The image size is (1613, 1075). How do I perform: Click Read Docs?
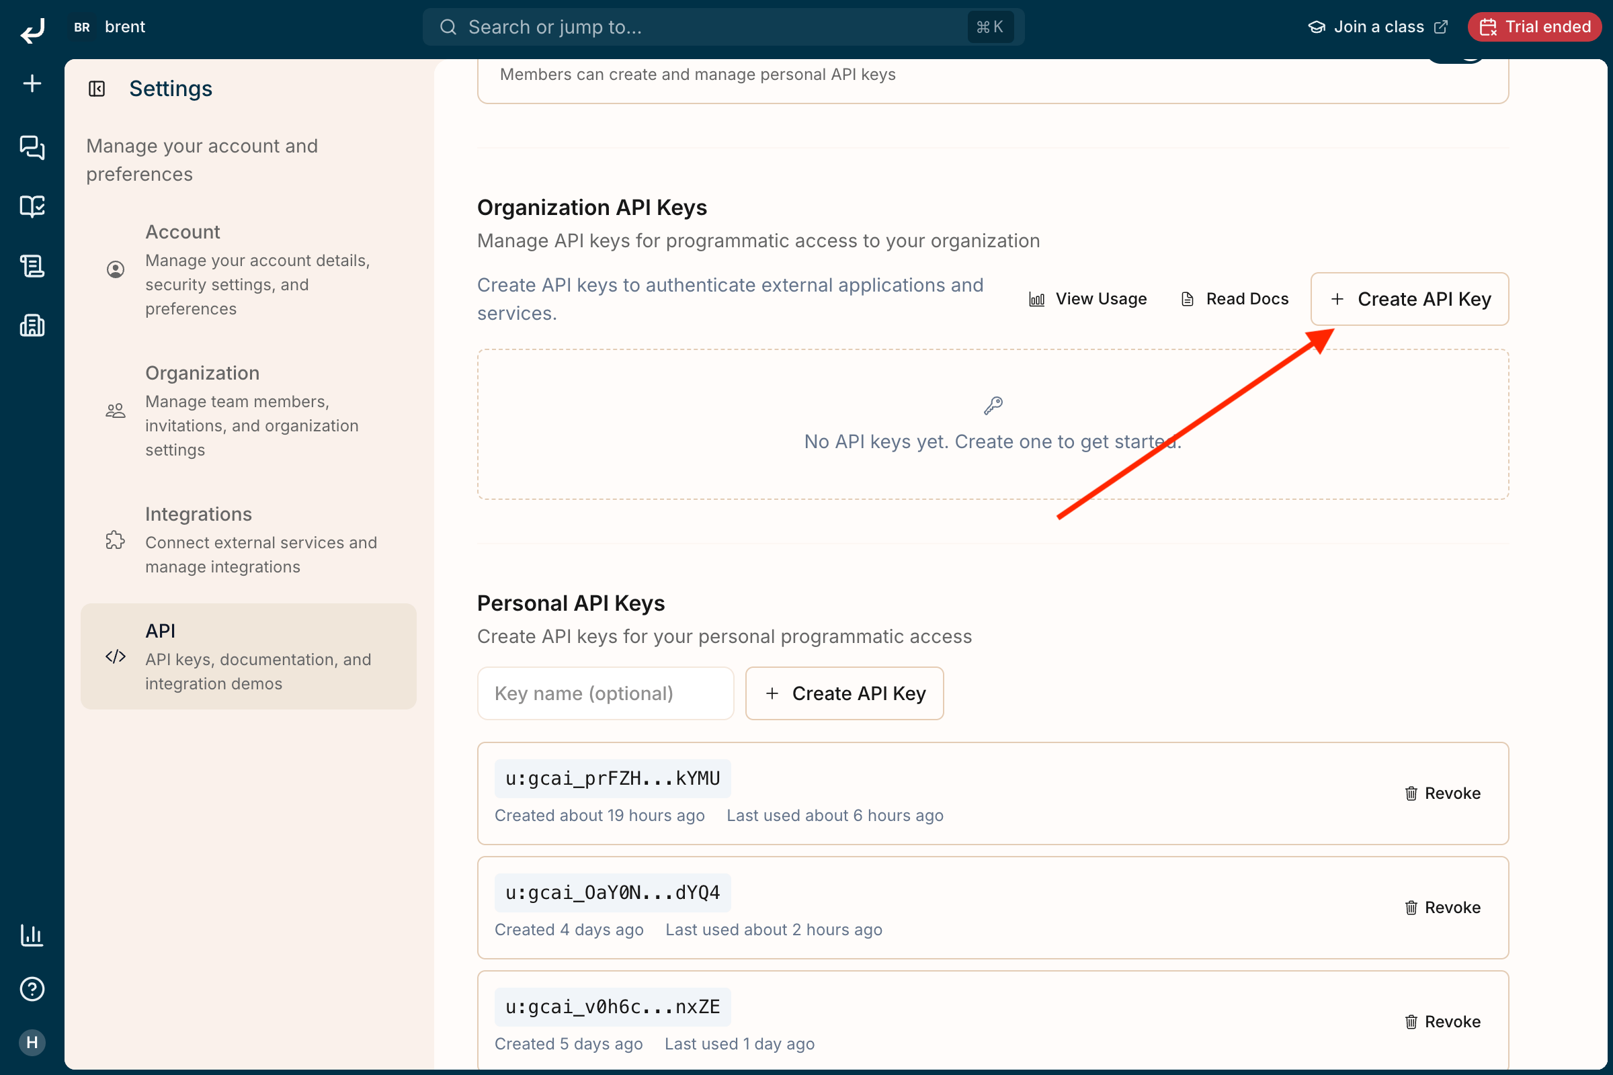click(x=1235, y=300)
